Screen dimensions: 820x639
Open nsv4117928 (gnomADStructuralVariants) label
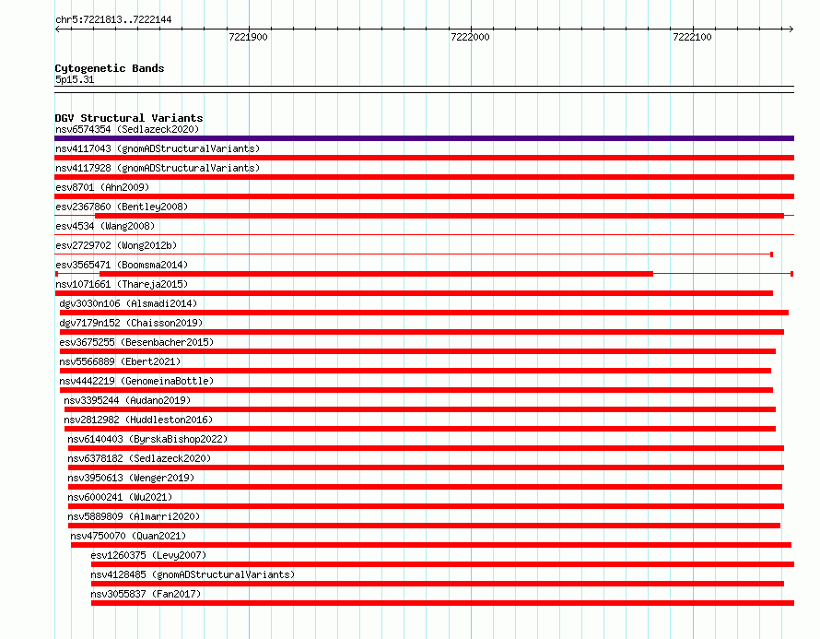(x=158, y=168)
